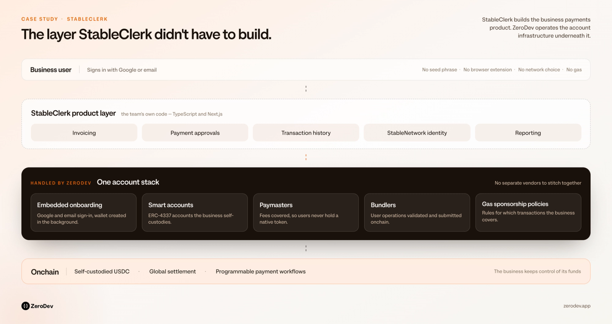612x324 pixels.
Task: Click the 'One account stack' heading
Action: tap(128, 182)
